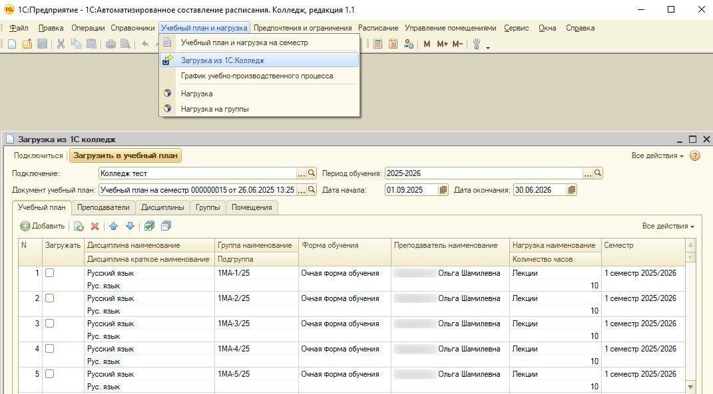Tick Загружать checkbox for group 1МА-3/25
The image size is (713, 394).
49,324
